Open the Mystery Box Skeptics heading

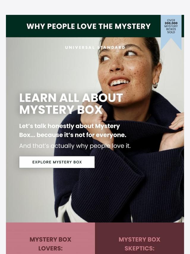coord(140,244)
